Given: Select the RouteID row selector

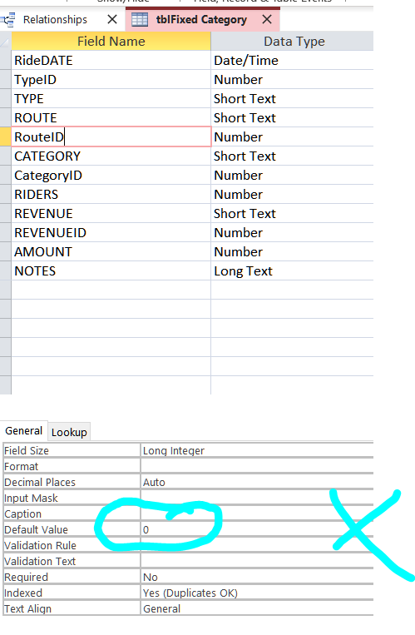Looking at the screenshot, I should point(5,136).
